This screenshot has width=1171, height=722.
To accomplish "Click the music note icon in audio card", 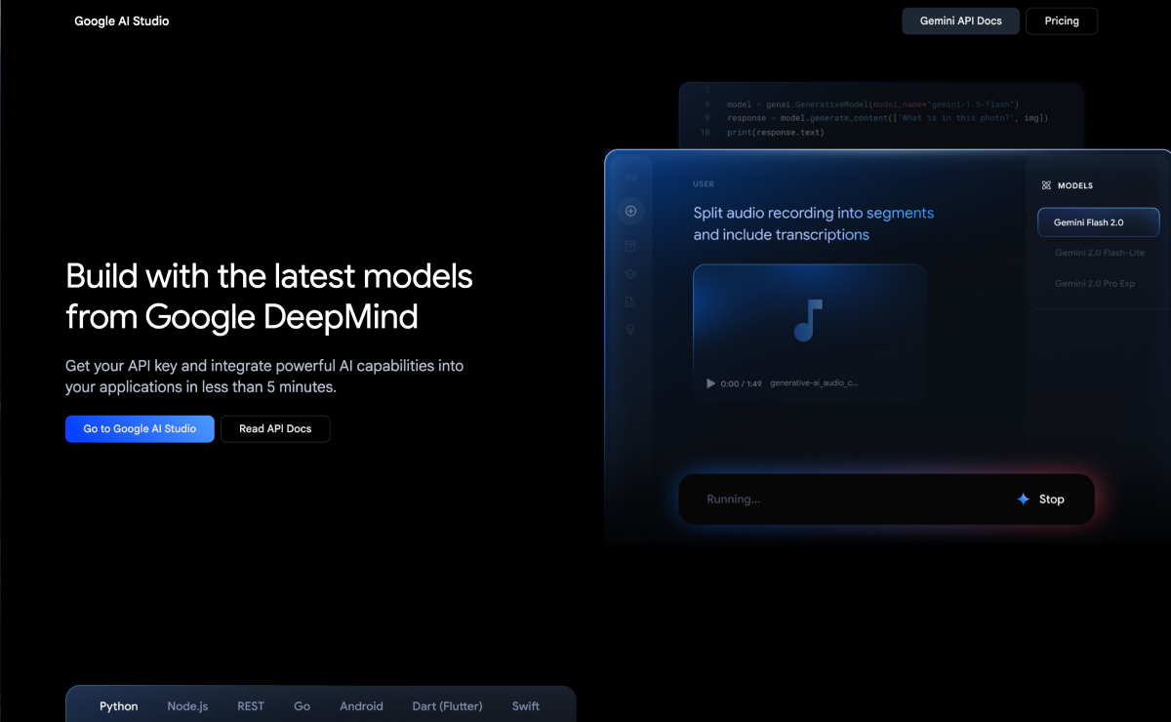I will (808, 320).
